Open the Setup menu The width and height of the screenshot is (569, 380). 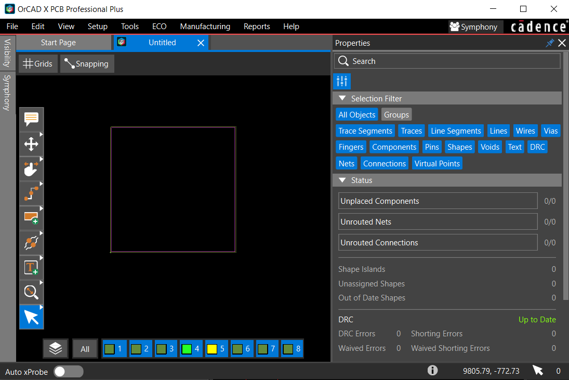point(98,27)
